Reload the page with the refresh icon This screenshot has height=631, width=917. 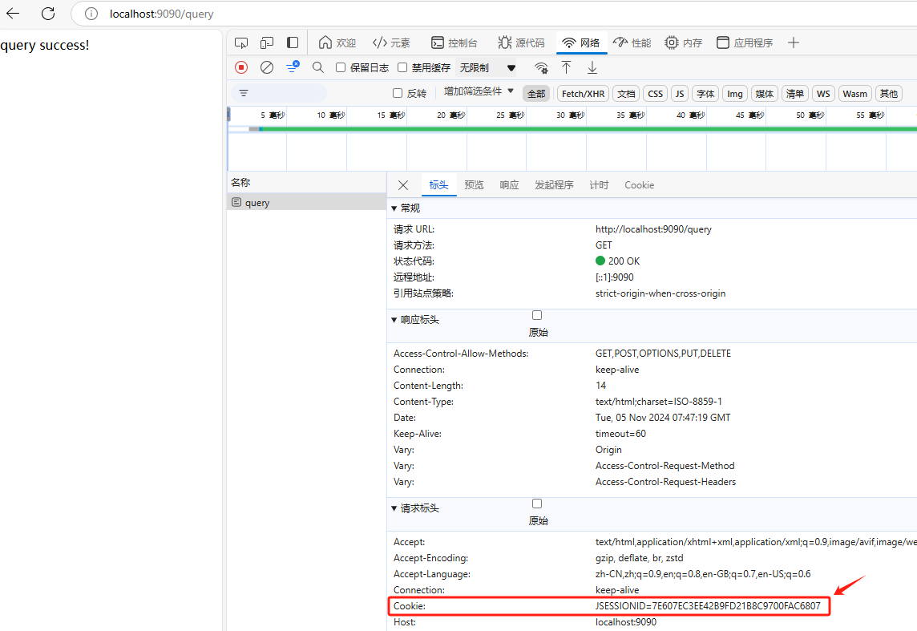(x=48, y=14)
